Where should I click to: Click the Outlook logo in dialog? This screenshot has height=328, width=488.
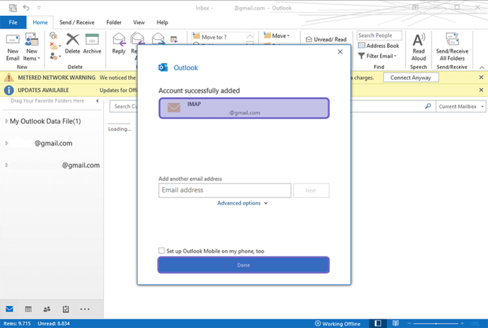(x=163, y=67)
